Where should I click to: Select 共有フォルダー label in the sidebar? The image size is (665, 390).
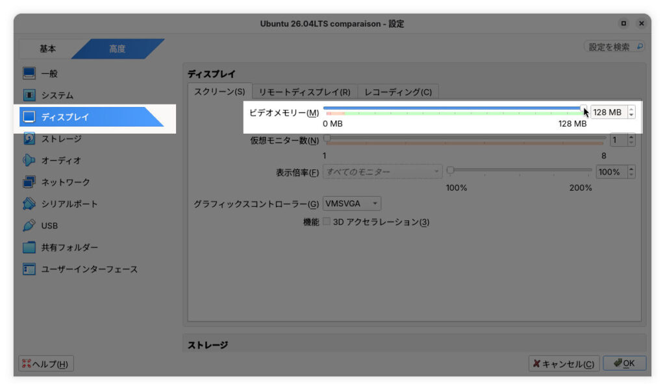(x=69, y=248)
